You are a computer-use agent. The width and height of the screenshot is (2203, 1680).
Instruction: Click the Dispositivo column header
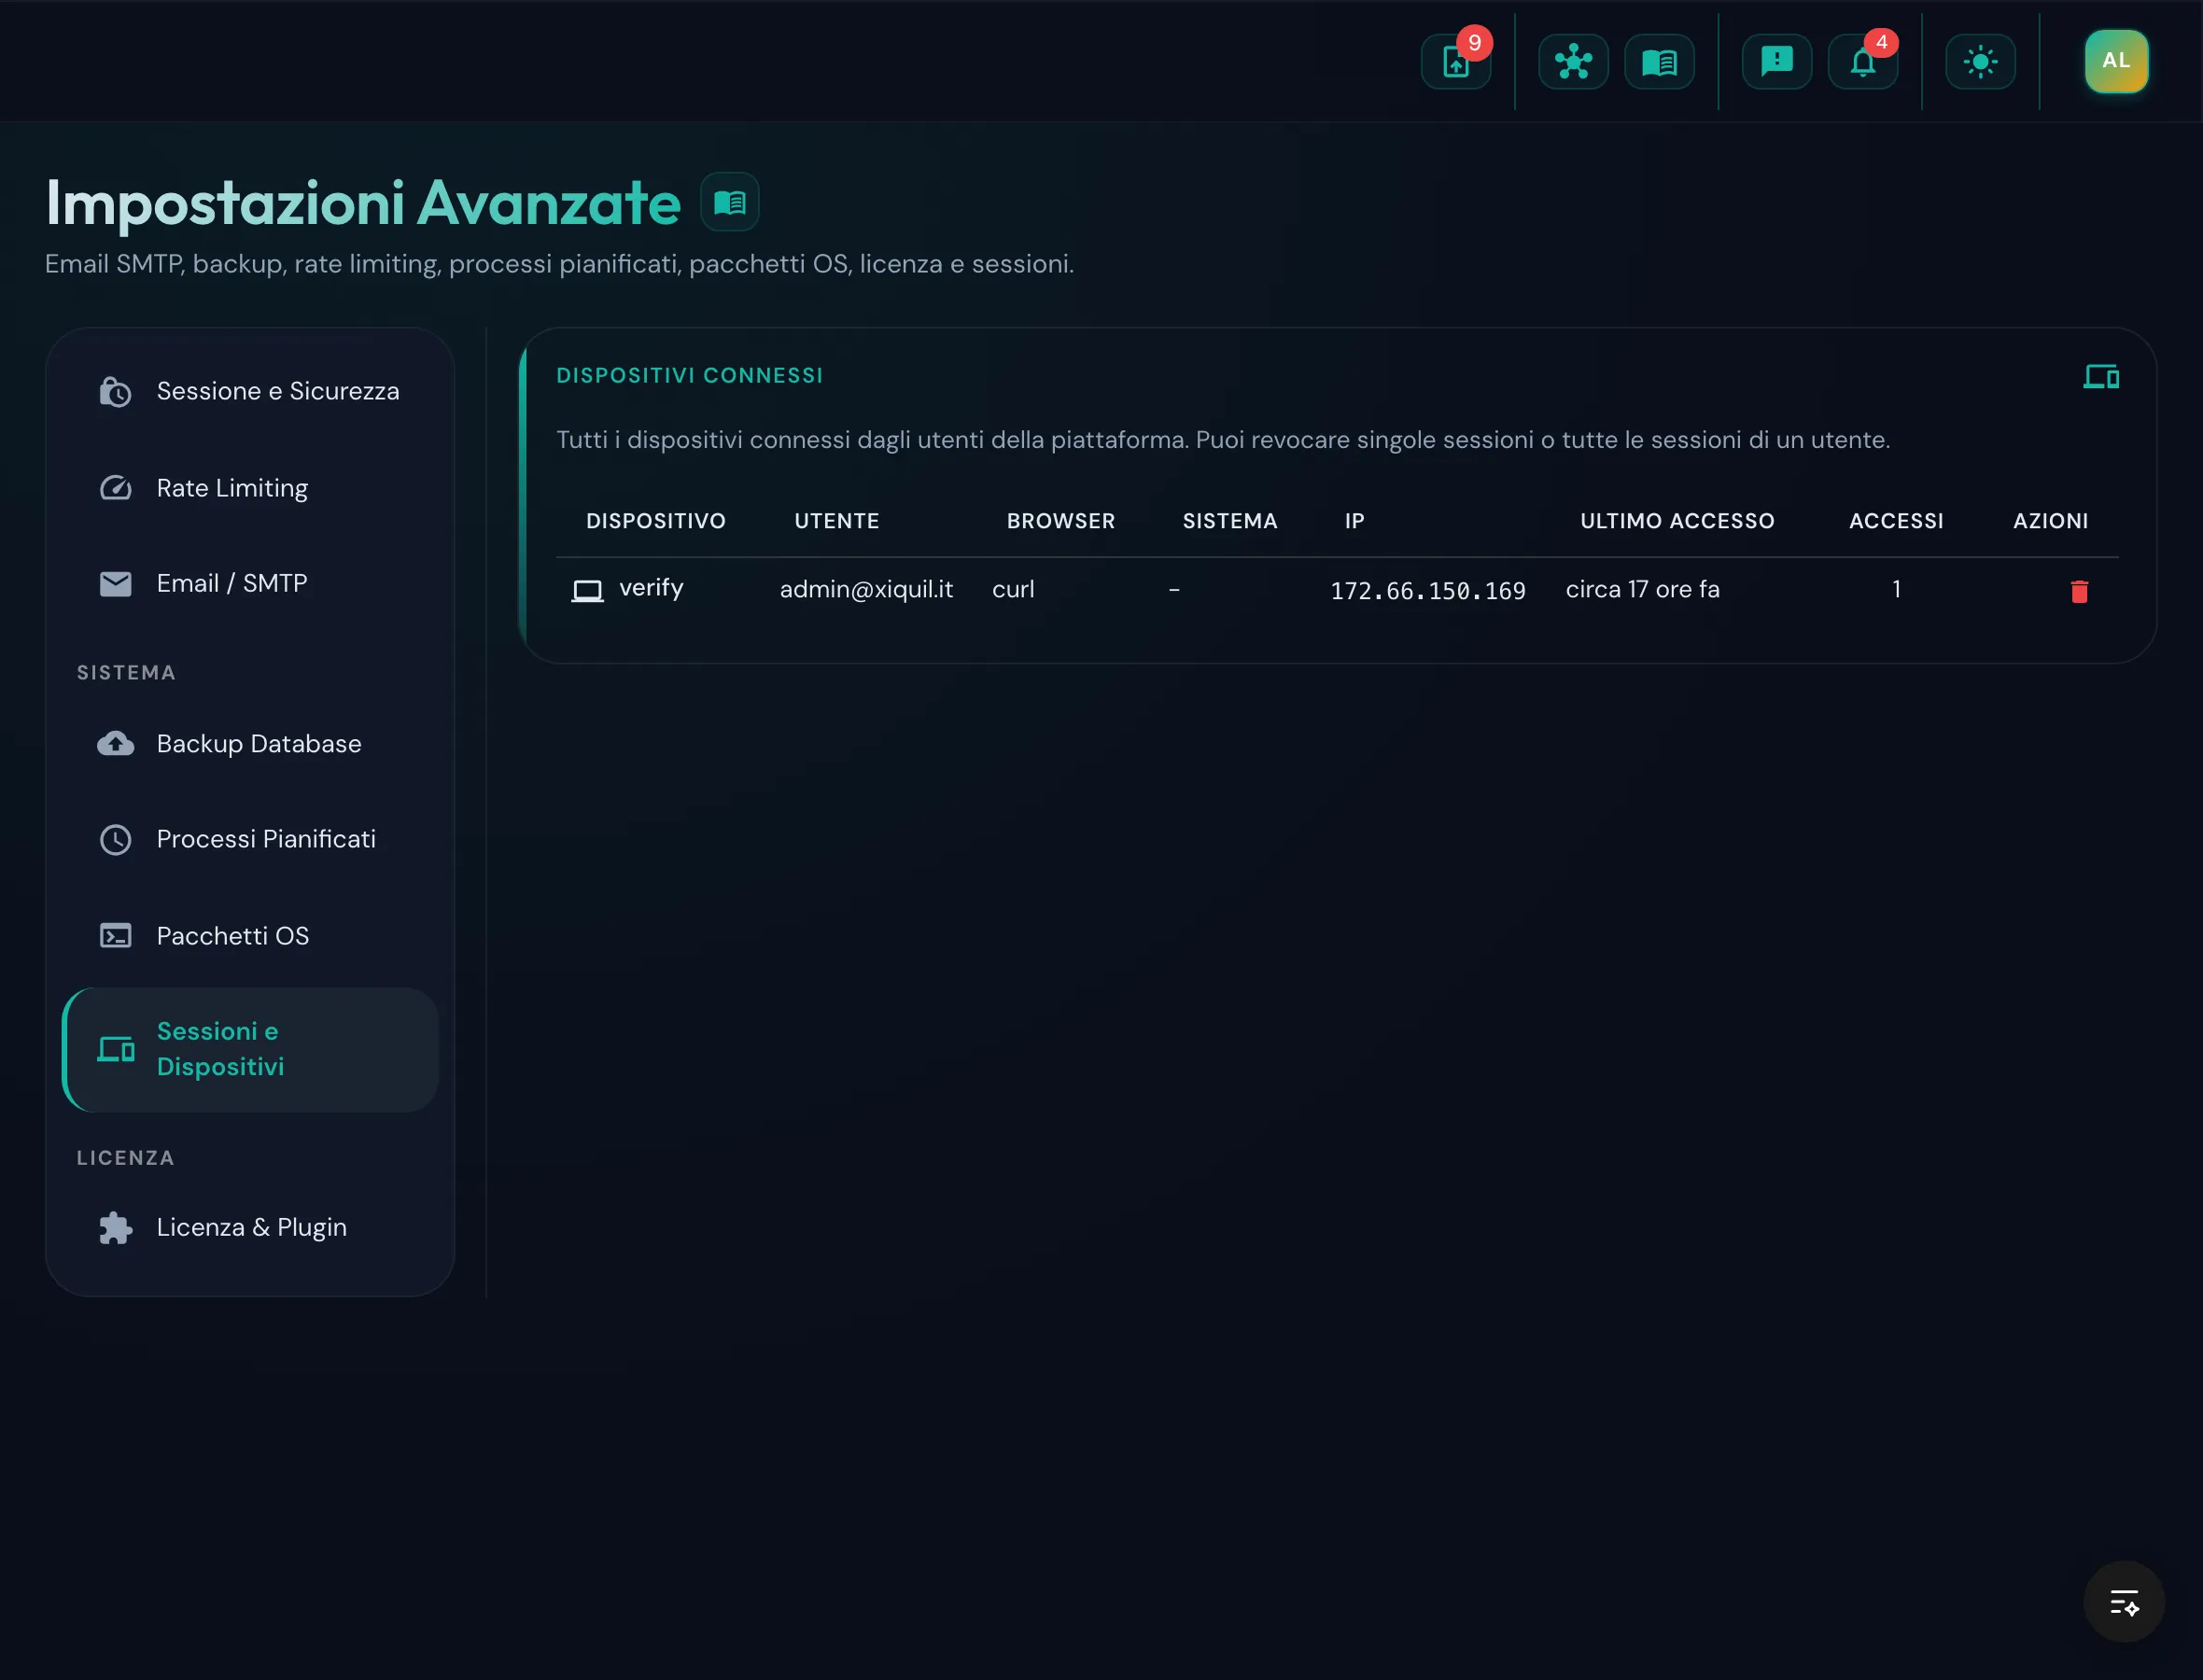click(656, 521)
